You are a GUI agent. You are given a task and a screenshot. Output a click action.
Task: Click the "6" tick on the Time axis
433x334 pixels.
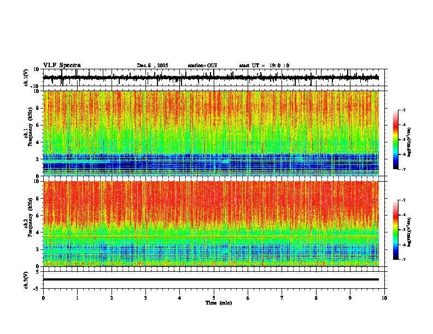248,298
